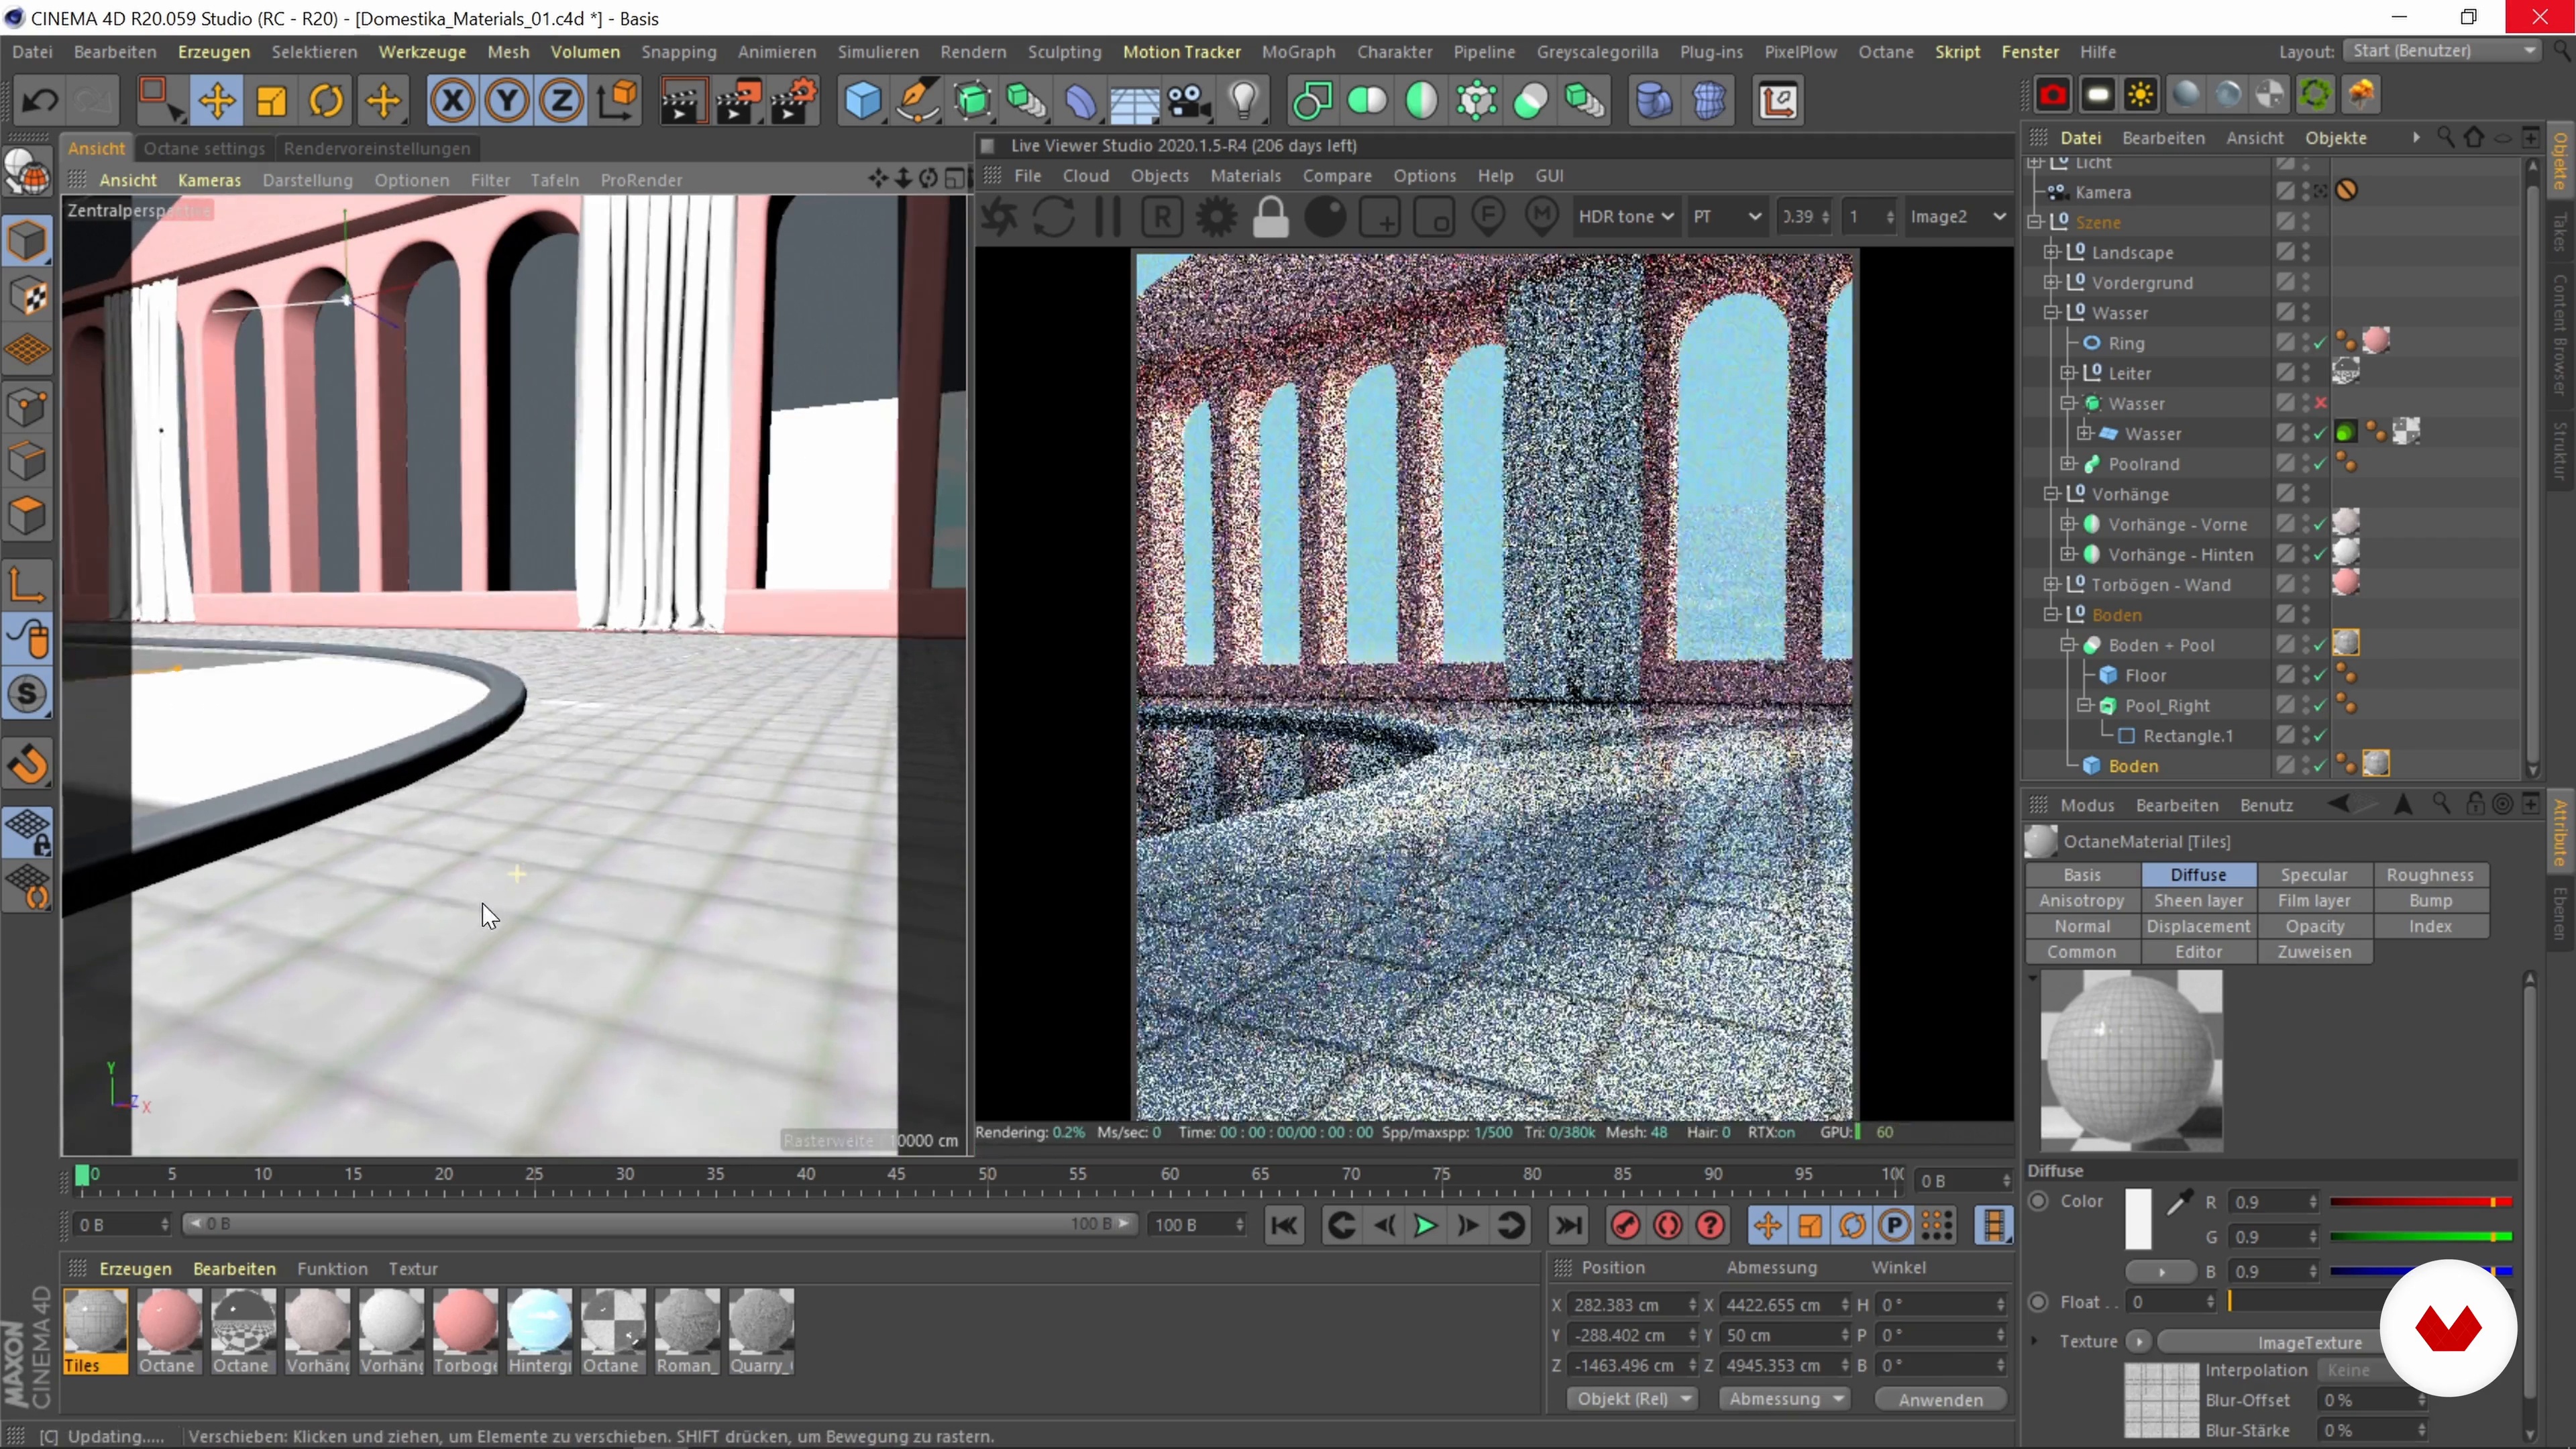Click record keyframe button

tap(1626, 1225)
